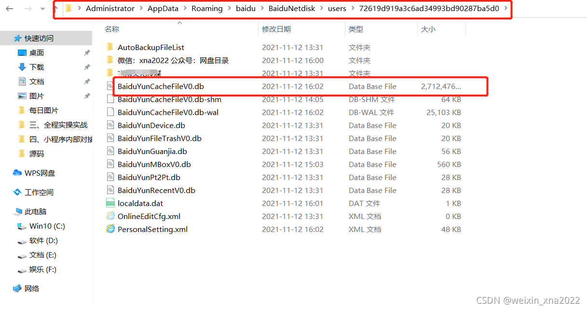
Task: Select file OnlineEditCfg.xml
Action: tap(149, 217)
